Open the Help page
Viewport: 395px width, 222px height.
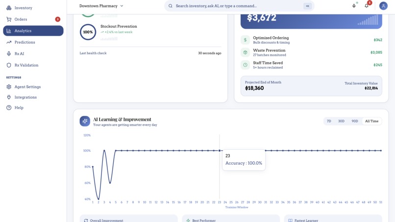pyautogui.click(x=33, y=108)
